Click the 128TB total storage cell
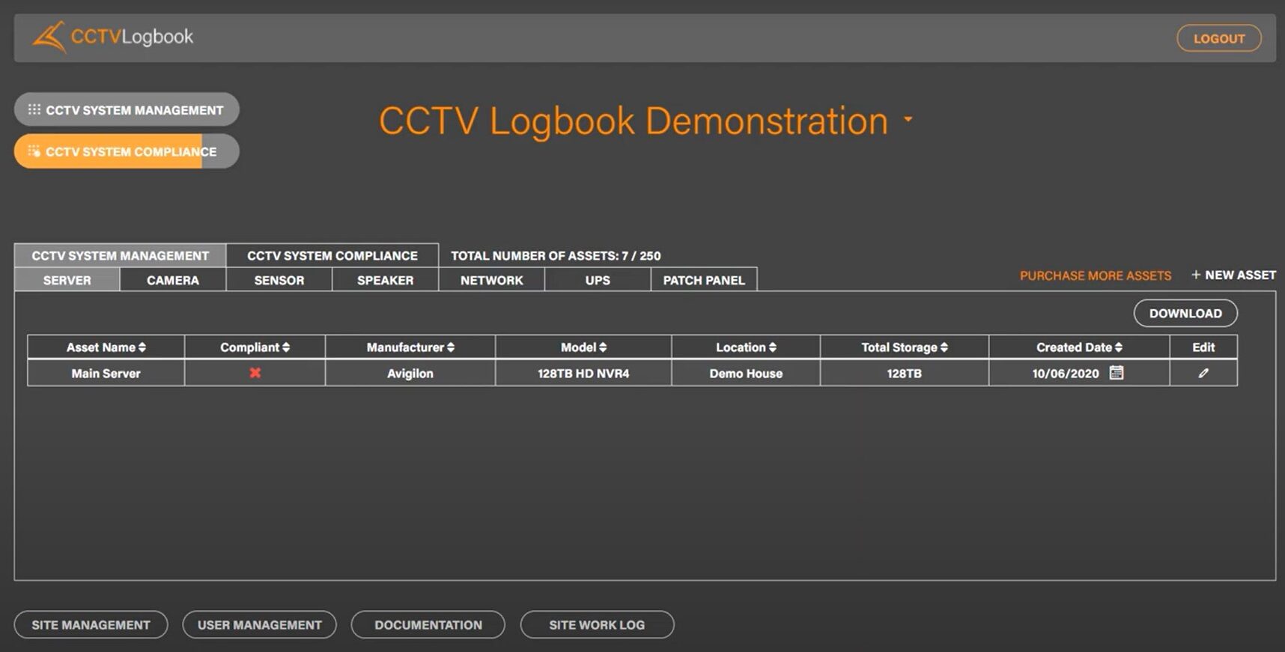Image resolution: width=1285 pixels, height=652 pixels. pyautogui.click(x=905, y=374)
